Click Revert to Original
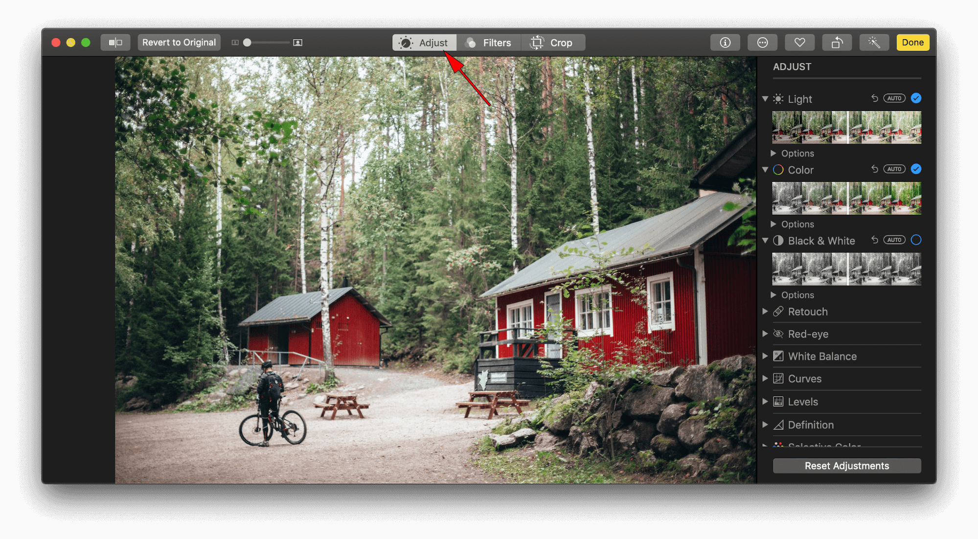The width and height of the screenshot is (978, 539). pyautogui.click(x=179, y=43)
